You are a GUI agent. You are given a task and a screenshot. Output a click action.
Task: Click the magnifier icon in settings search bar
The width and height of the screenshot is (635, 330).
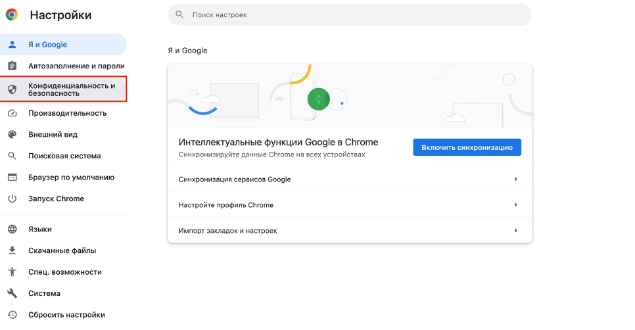pos(179,14)
